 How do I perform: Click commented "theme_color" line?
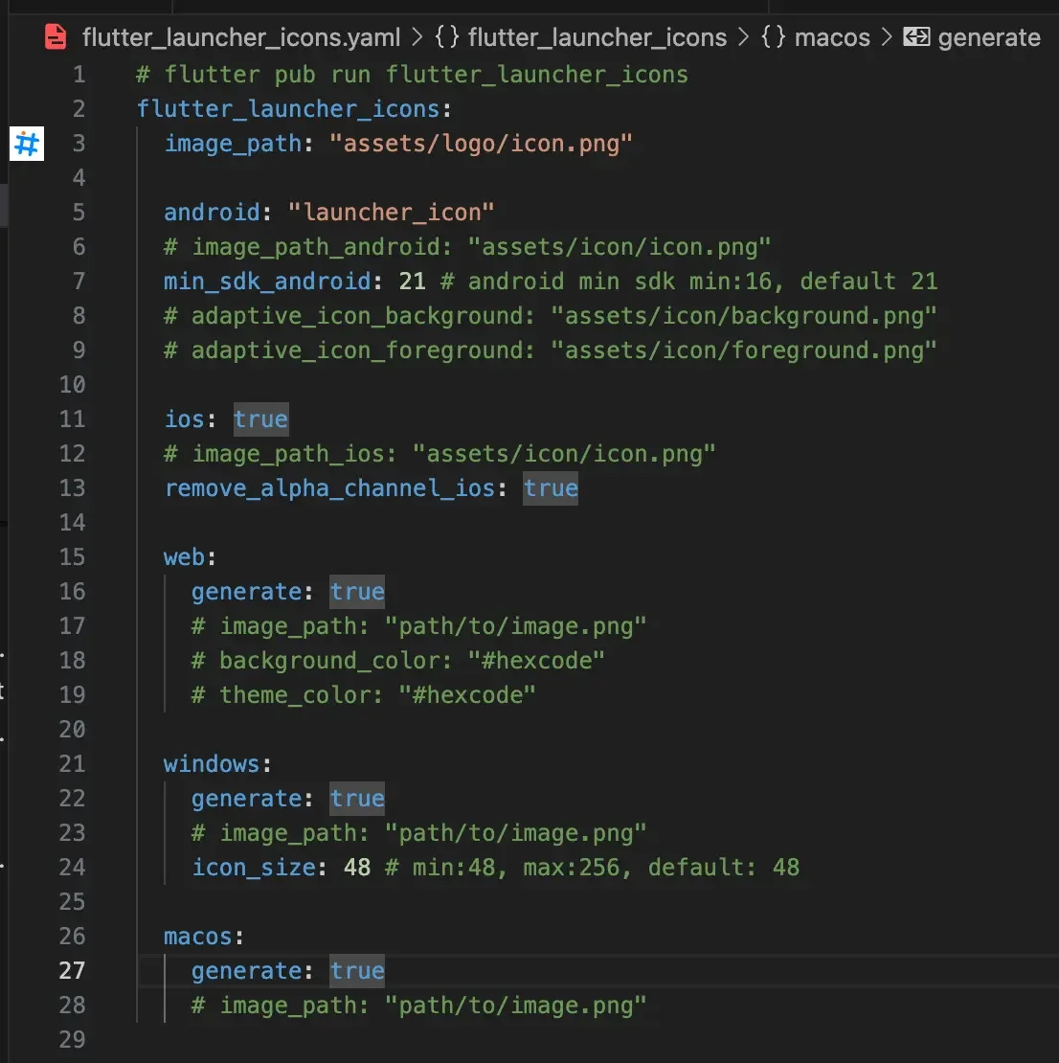tap(364, 695)
